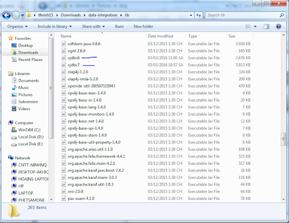Click the ojdbc6 jar file icon
The image size is (289, 223).
[64, 58]
